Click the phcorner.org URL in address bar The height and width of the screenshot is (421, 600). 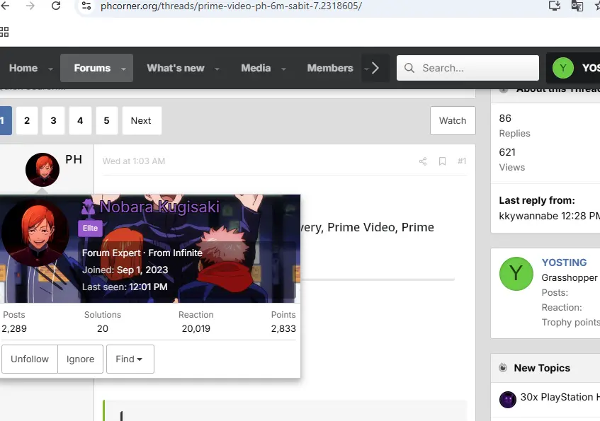pos(231,6)
